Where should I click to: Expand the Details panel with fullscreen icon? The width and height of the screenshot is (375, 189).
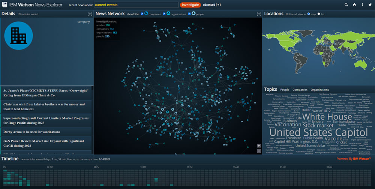tap(90, 14)
